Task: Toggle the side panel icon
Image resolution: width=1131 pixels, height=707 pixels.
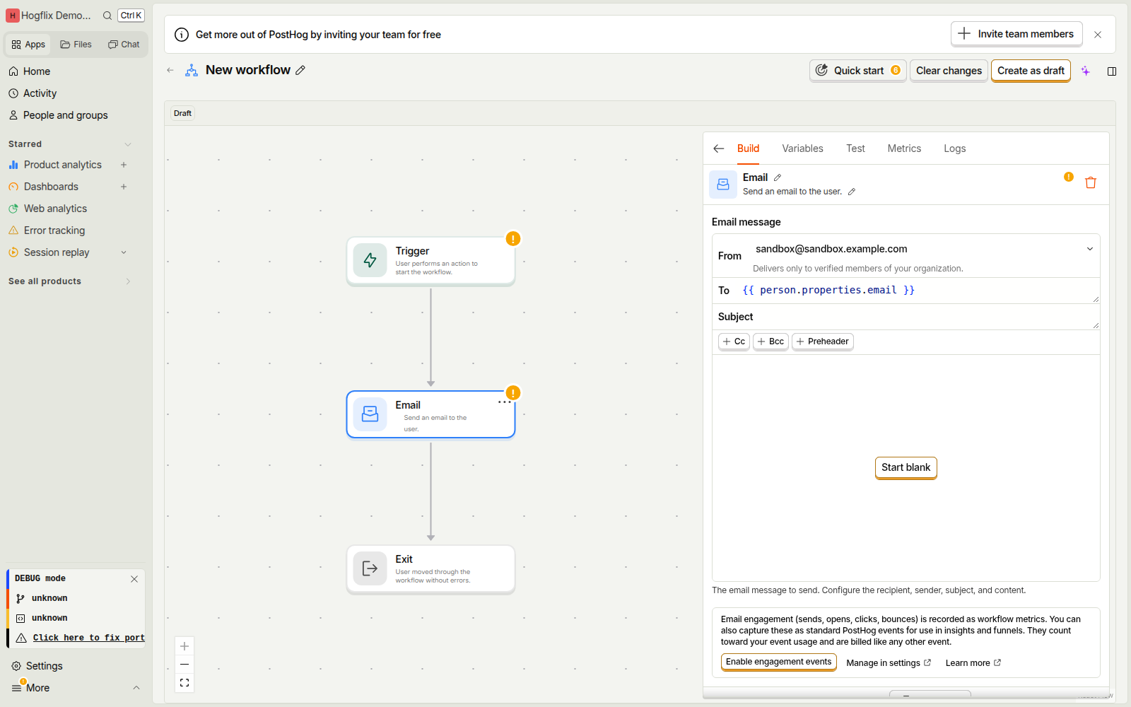Action: pos(1112,71)
